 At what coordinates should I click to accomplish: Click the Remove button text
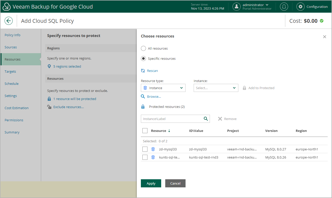(x=230, y=119)
